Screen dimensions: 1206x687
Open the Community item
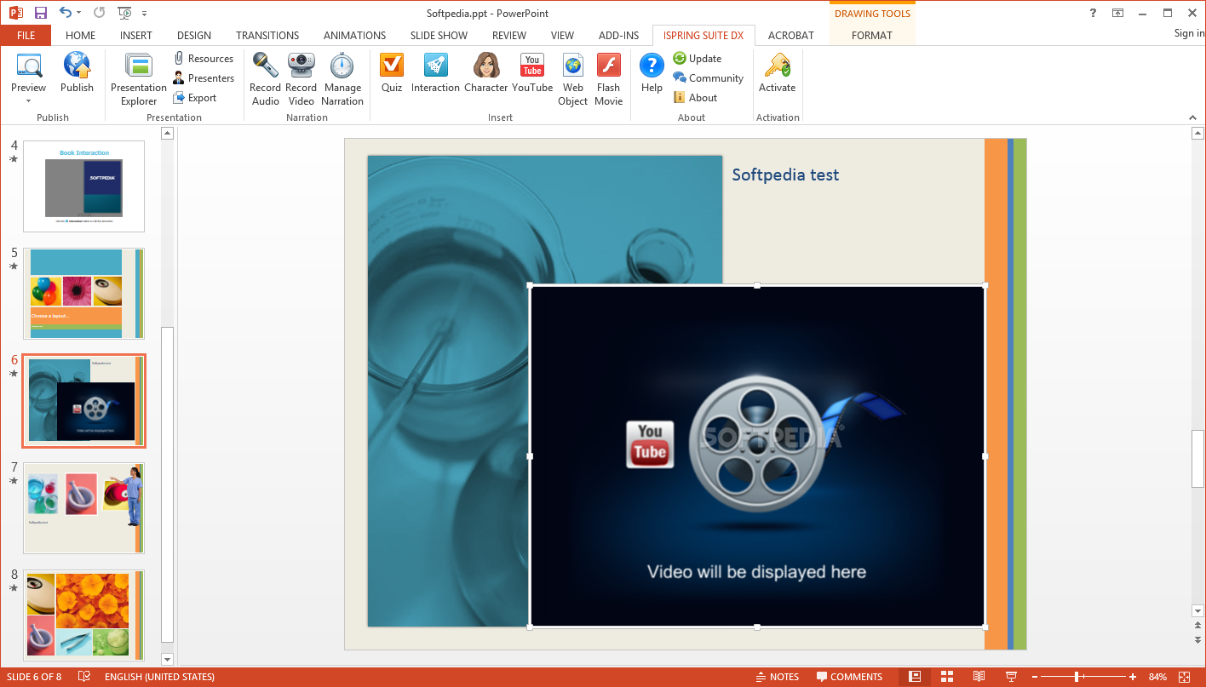tap(709, 78)
